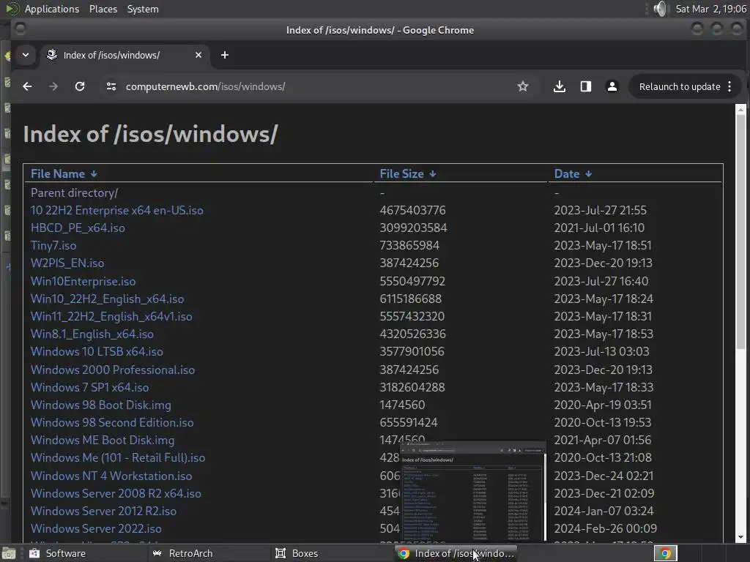Click Windows 7 SP1 x64.iso
750x562 pixels.
tap(90, 388)
